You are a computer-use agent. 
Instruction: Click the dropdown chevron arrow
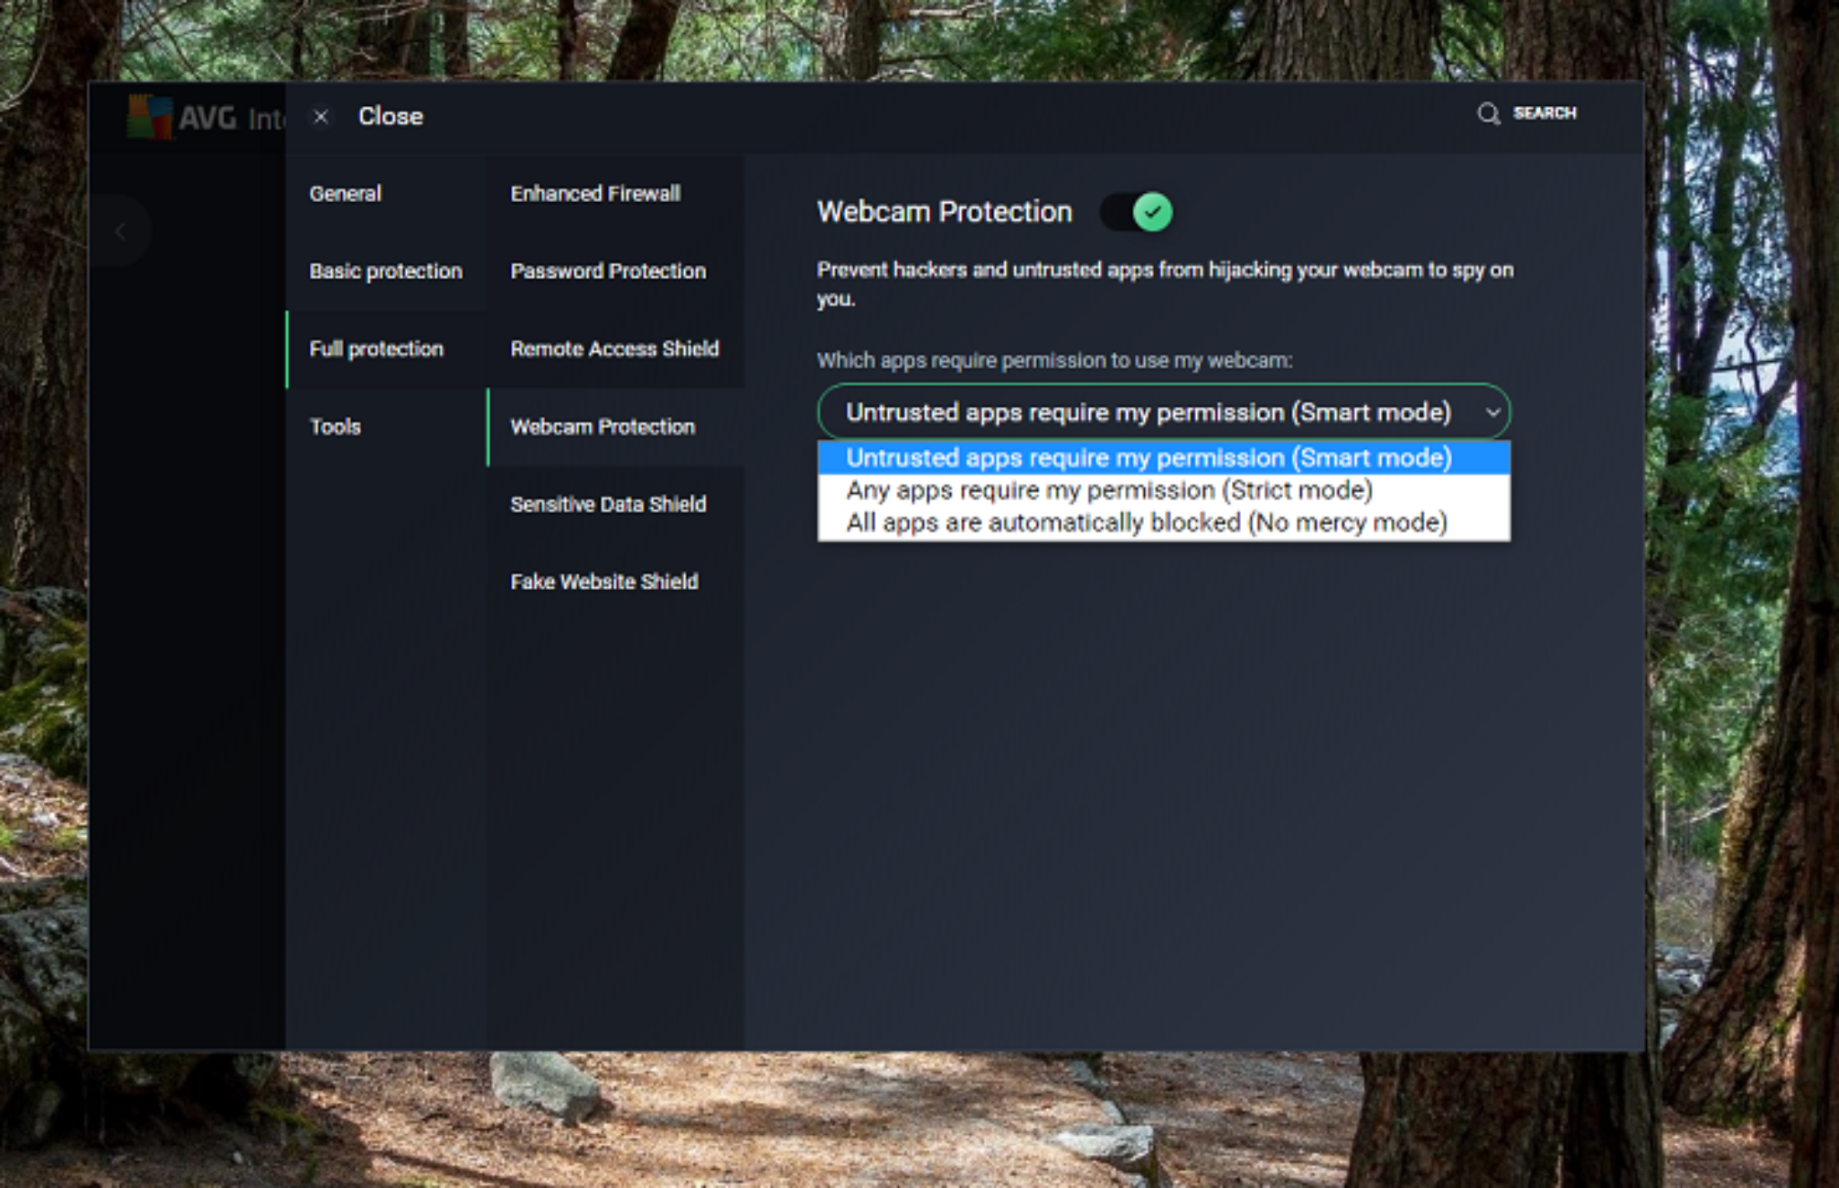click(x=1492, y=412)
